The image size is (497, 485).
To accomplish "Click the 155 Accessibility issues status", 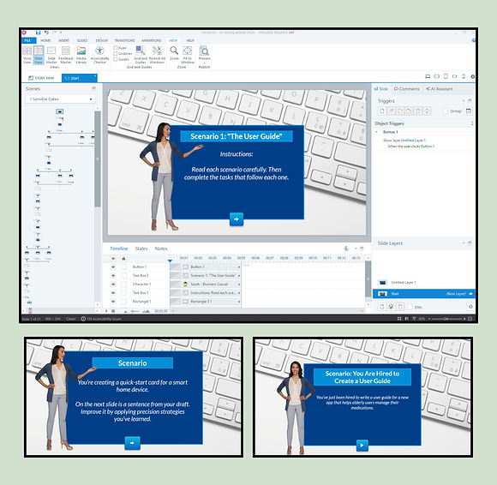I will coord(101,319).
